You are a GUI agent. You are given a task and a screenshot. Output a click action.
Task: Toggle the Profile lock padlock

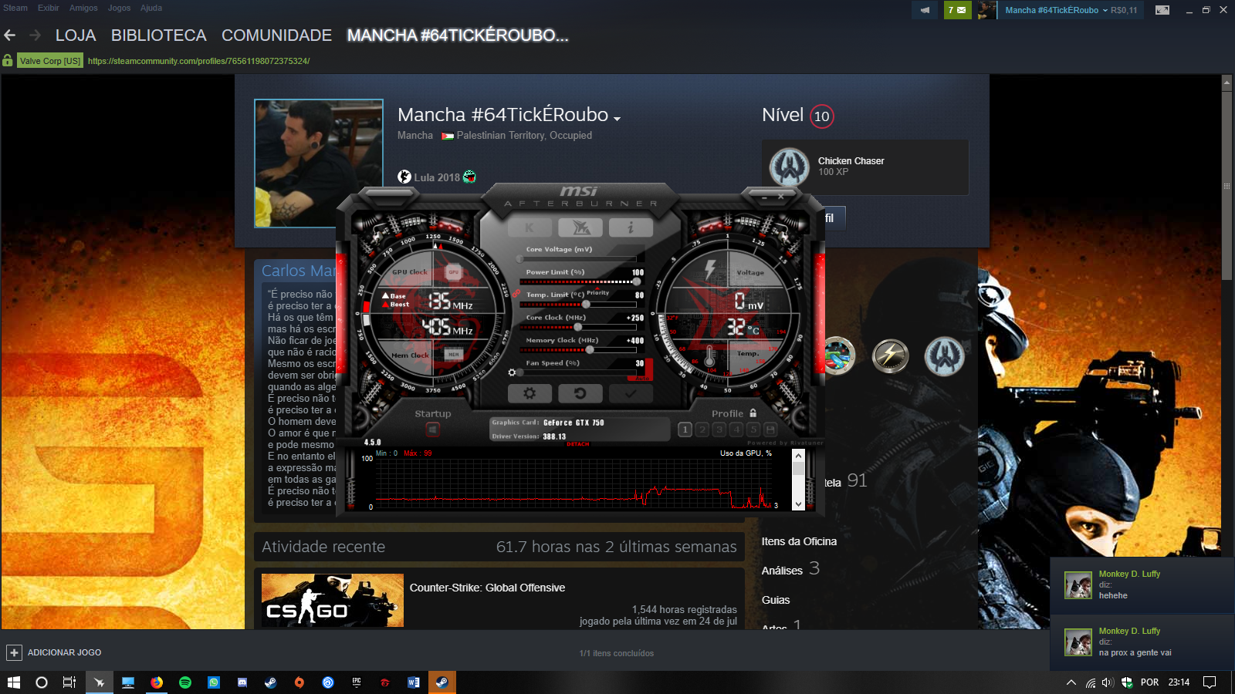[753, 413]
